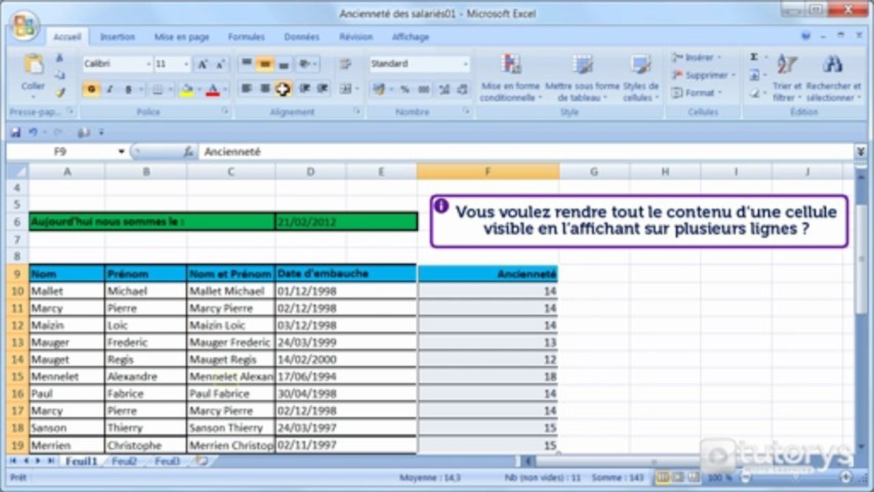This screenshot has height=492, width=874.
Task: Select the Feuil3 sheet tab
Action: [167, 461]
